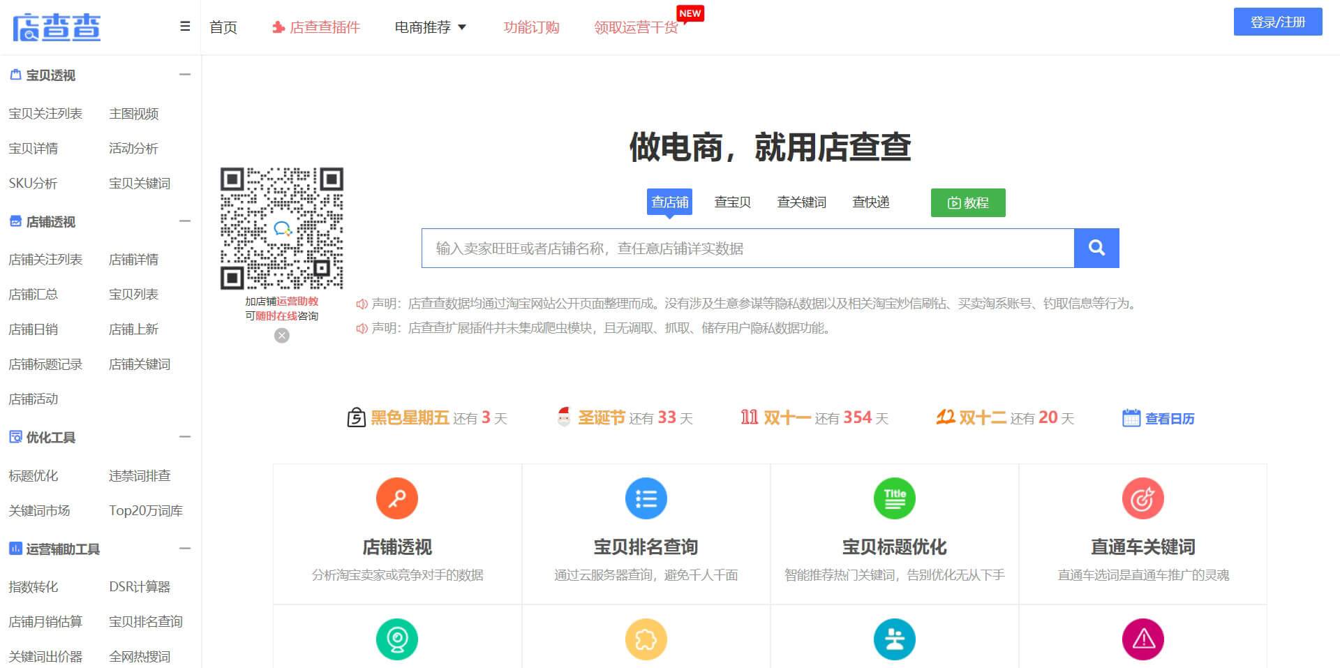Collapse the 优化工具 sidebar section
1340x668 pixels.
(x=185, y=437)
